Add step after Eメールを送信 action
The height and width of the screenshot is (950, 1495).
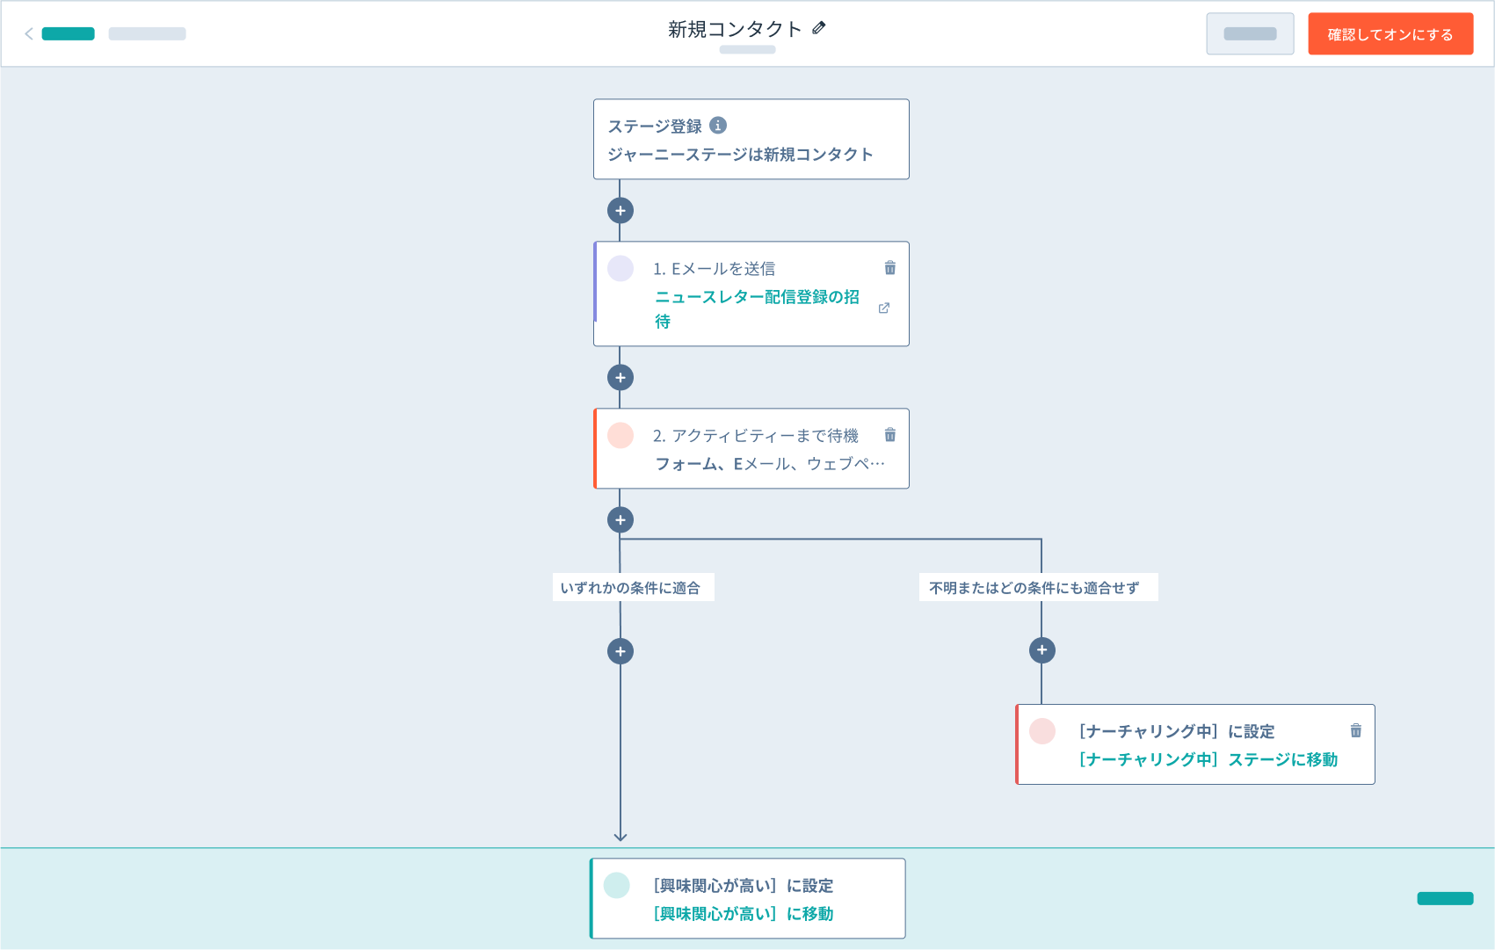click(x=620, y=378)
